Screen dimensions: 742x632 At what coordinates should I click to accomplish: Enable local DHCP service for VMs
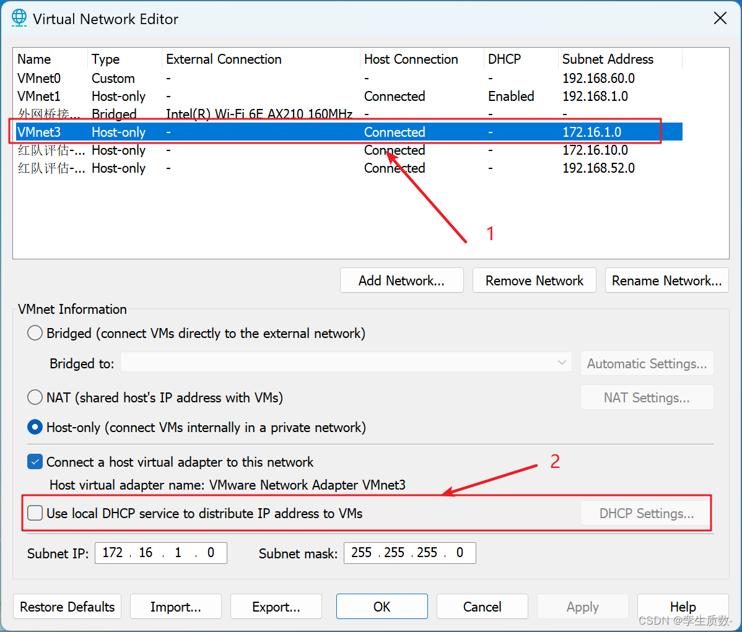[35, 513]
